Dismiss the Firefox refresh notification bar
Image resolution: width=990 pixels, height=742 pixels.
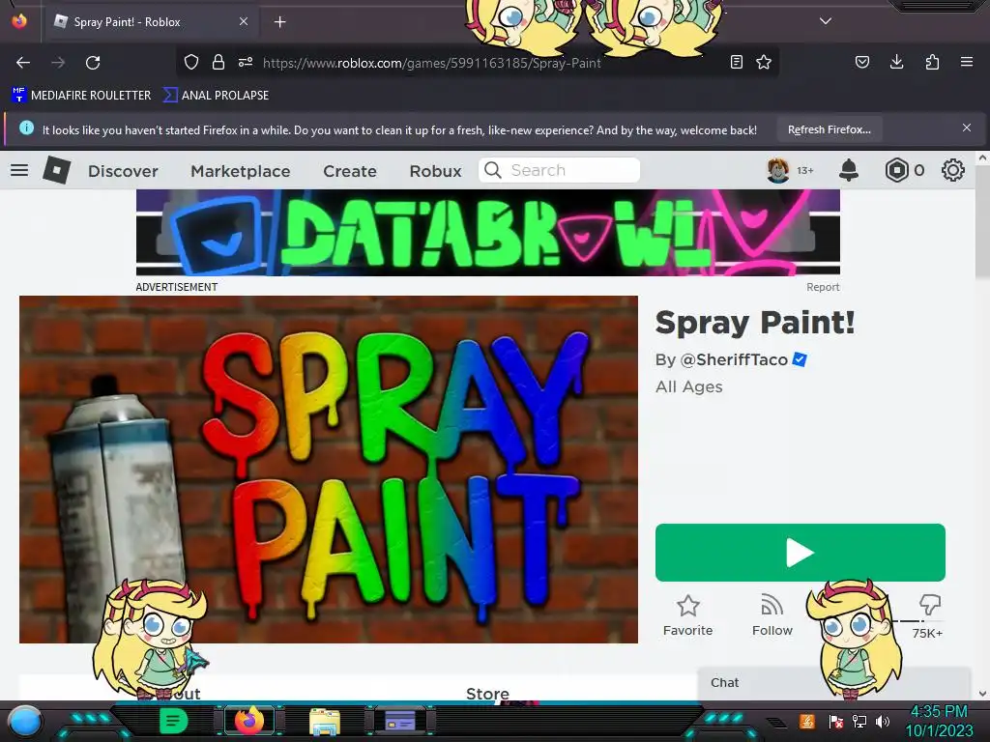967,128
